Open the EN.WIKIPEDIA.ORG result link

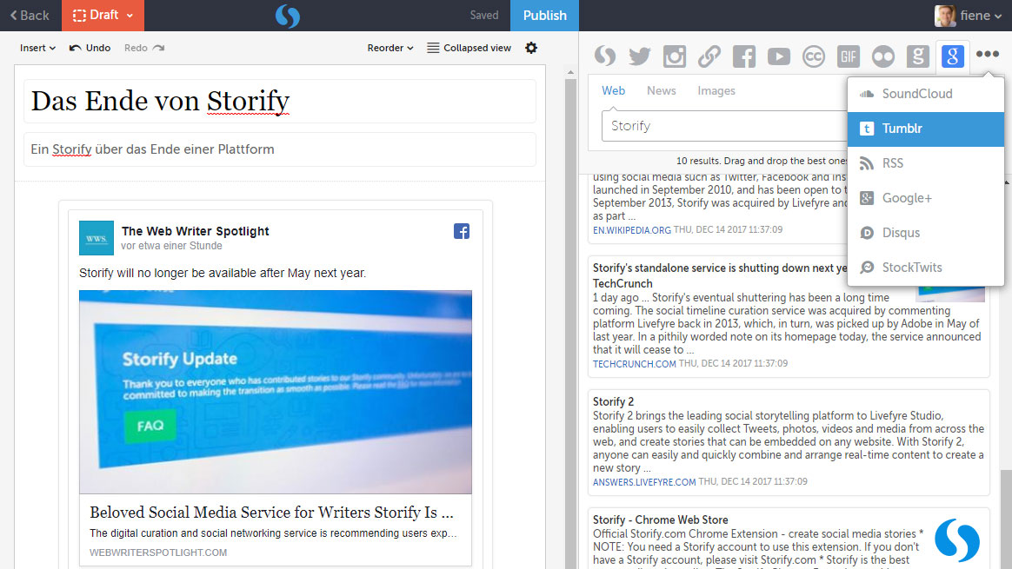pyautogui.click(x=632, y=229)
